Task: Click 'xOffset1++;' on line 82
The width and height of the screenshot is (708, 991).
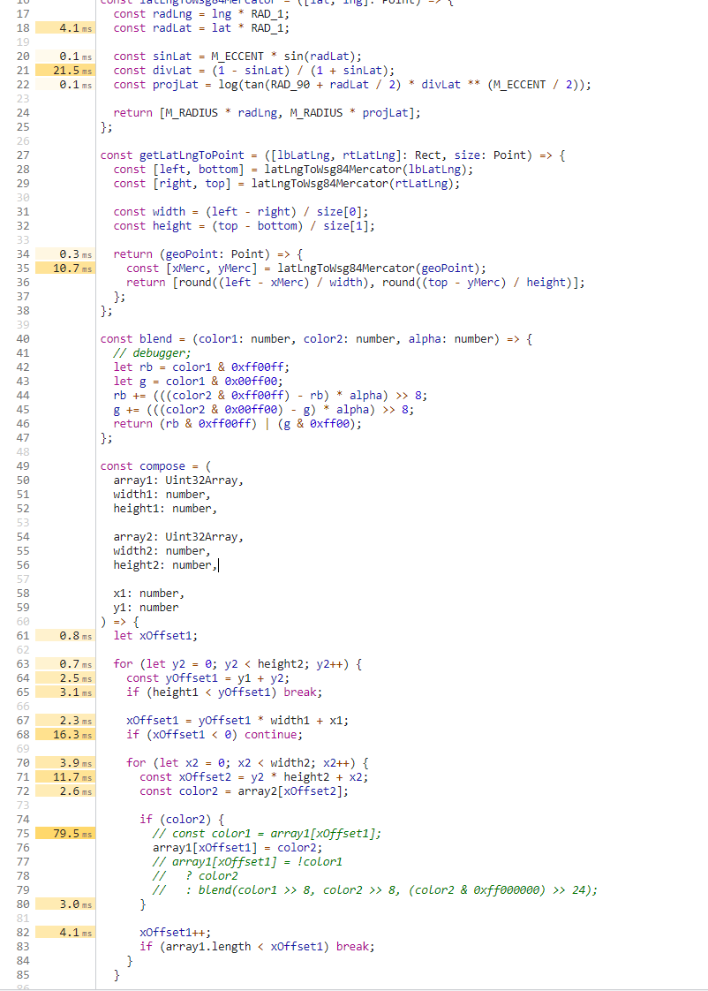Action: pyautogui.click(x=176, y=933)
